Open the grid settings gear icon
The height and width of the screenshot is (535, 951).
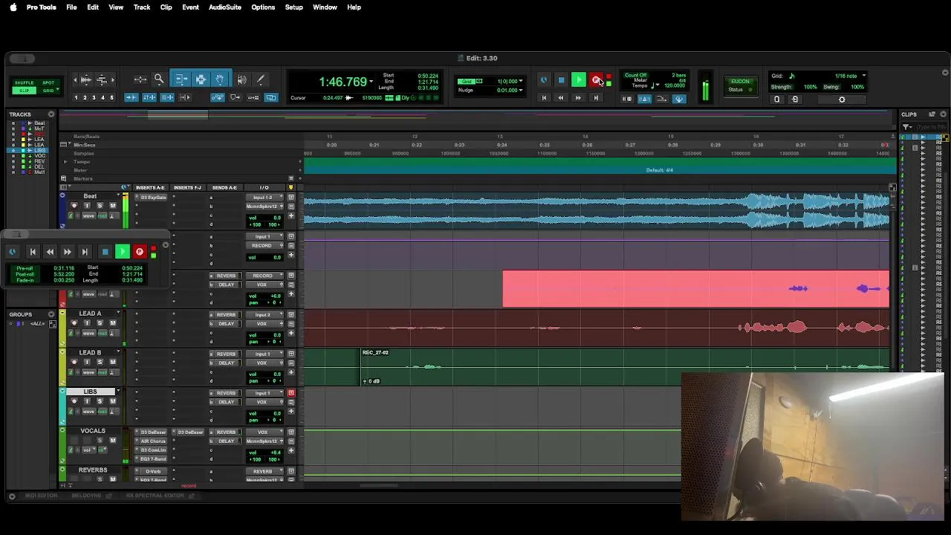(x=842, y=100)
